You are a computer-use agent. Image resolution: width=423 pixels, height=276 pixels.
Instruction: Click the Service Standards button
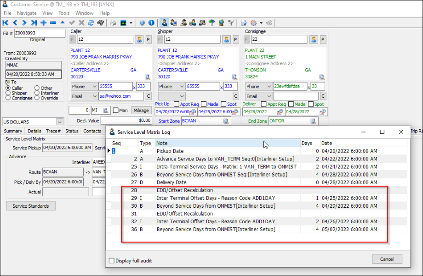click(x=31, y=206)
